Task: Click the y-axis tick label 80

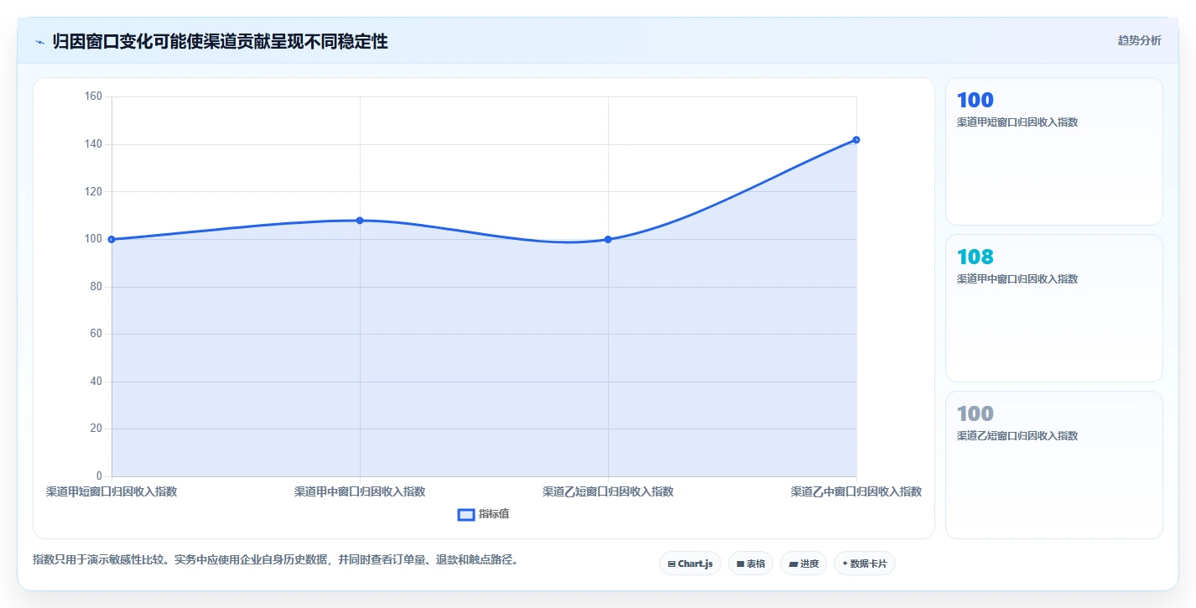Action: click(96, 287)
